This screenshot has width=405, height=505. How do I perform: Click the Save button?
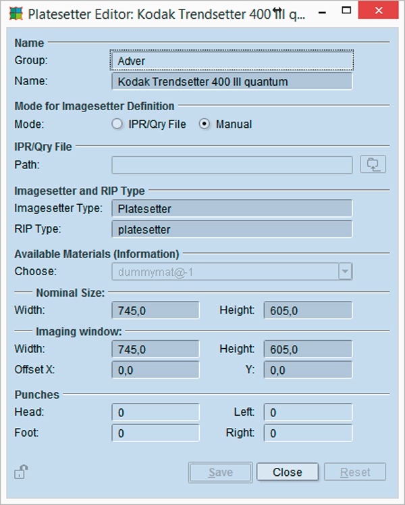pyautogui.click(x=220, y=472)
